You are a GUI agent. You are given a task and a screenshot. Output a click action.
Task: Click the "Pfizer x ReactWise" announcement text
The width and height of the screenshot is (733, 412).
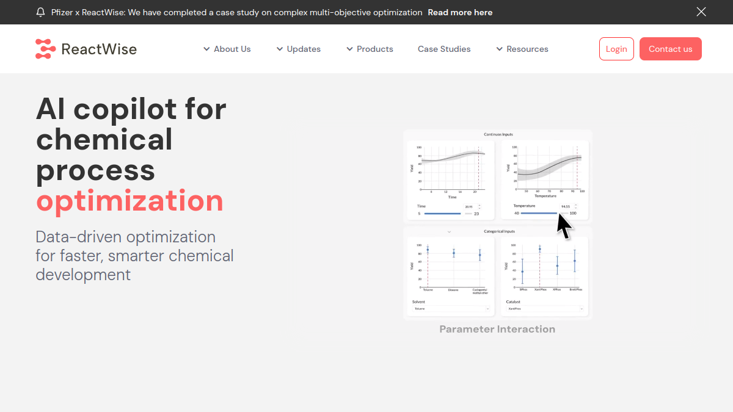[x=237, y=12]
